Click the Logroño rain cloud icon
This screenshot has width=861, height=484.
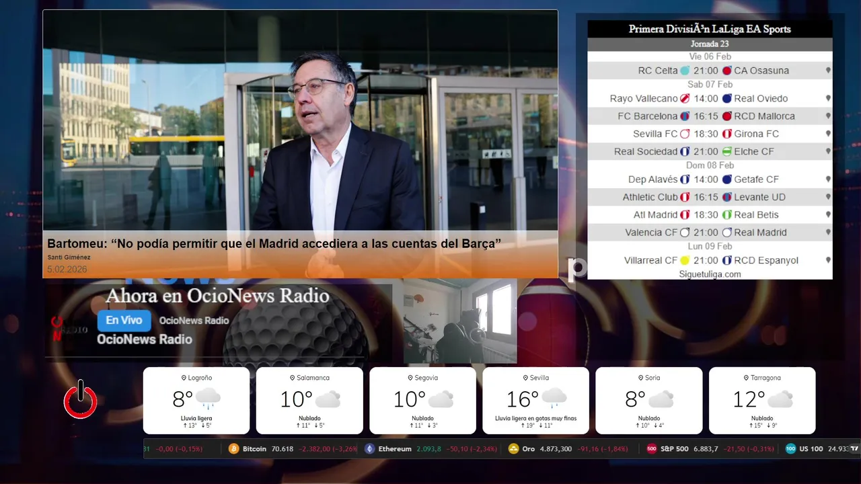click(208, 399)
